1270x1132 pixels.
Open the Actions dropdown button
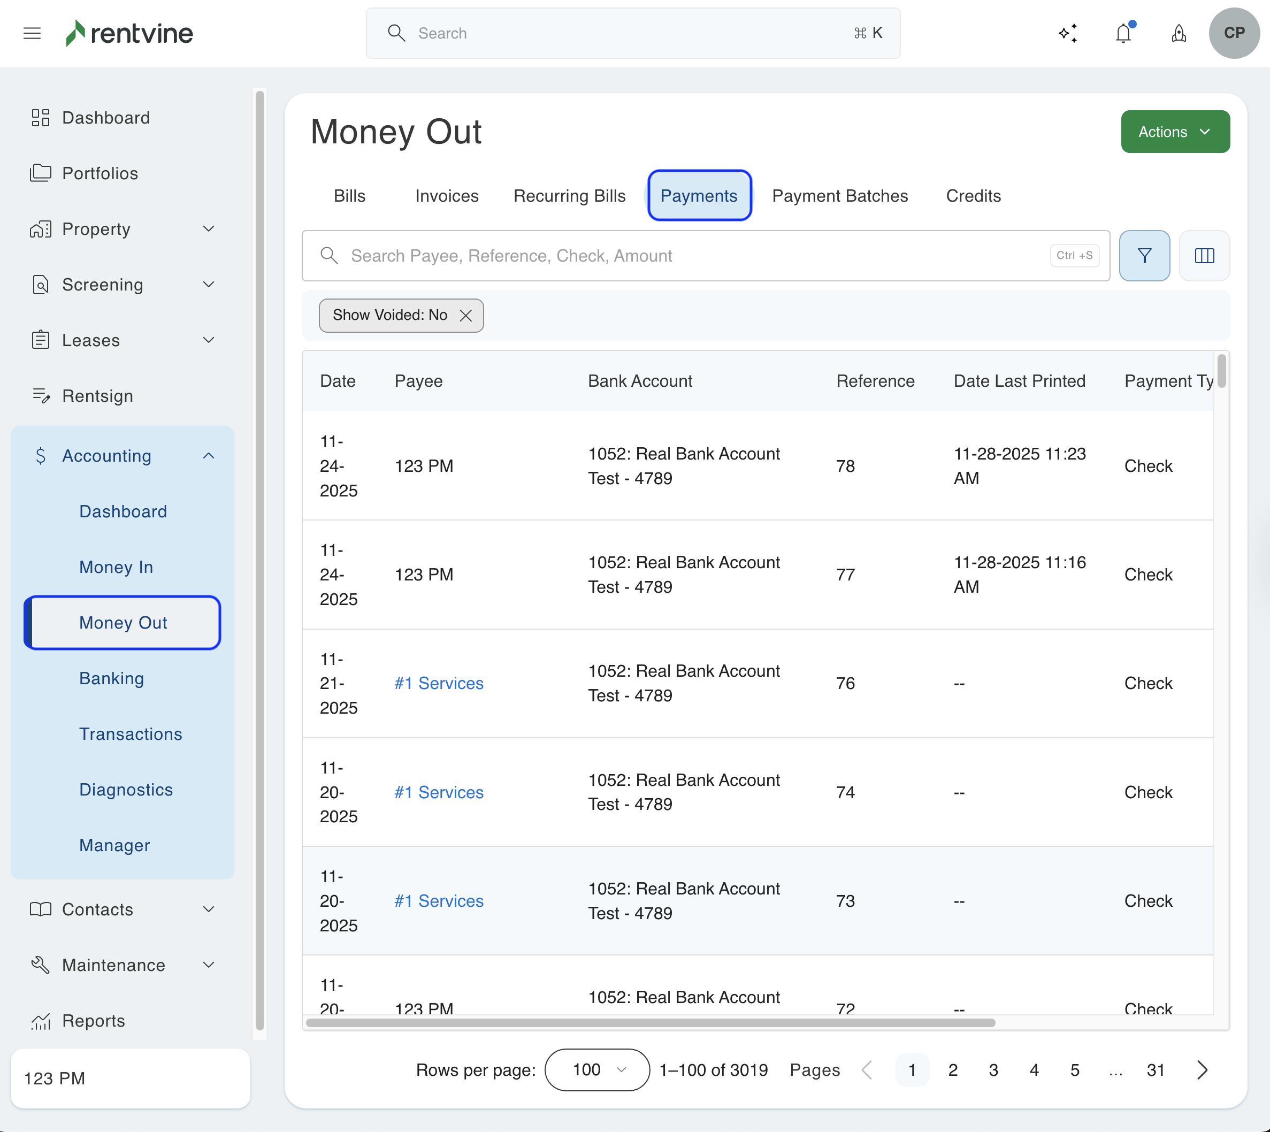(x=1175, y=132)
